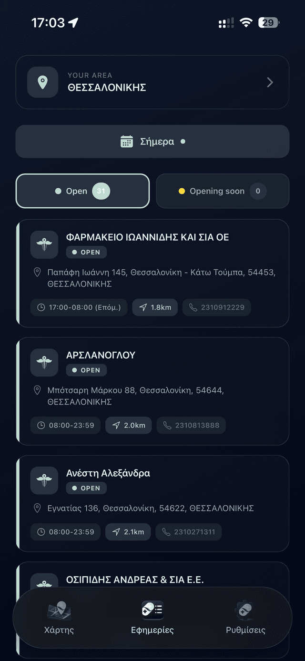
Task: Call pharmacy at 2310912229
Action: (216, 307)
